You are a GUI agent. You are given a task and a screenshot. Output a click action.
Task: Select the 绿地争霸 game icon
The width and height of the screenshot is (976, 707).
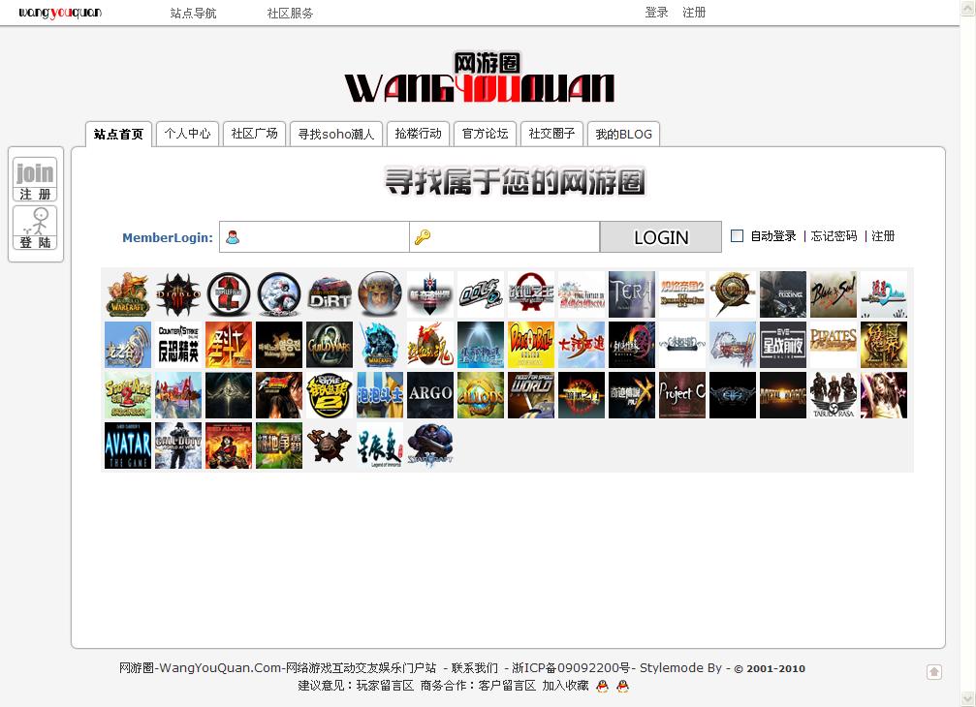(279, 446)
